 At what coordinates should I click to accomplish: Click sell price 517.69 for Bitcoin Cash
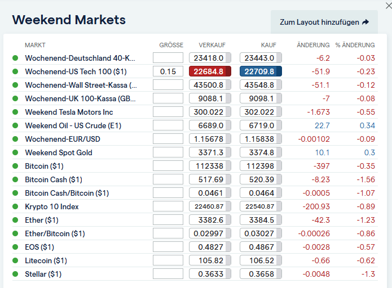point(210,179)
